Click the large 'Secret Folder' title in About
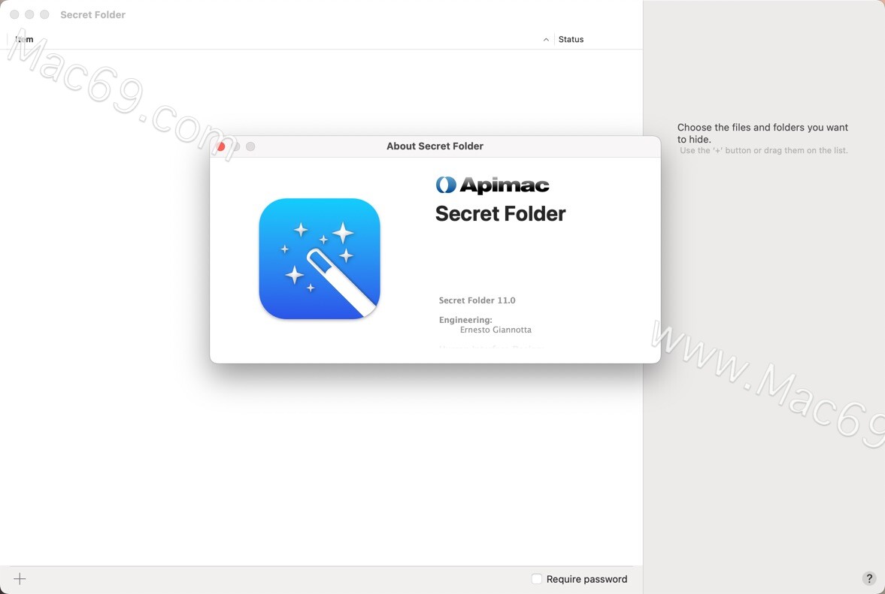885x594 pixels. click(x=500, y=213)
